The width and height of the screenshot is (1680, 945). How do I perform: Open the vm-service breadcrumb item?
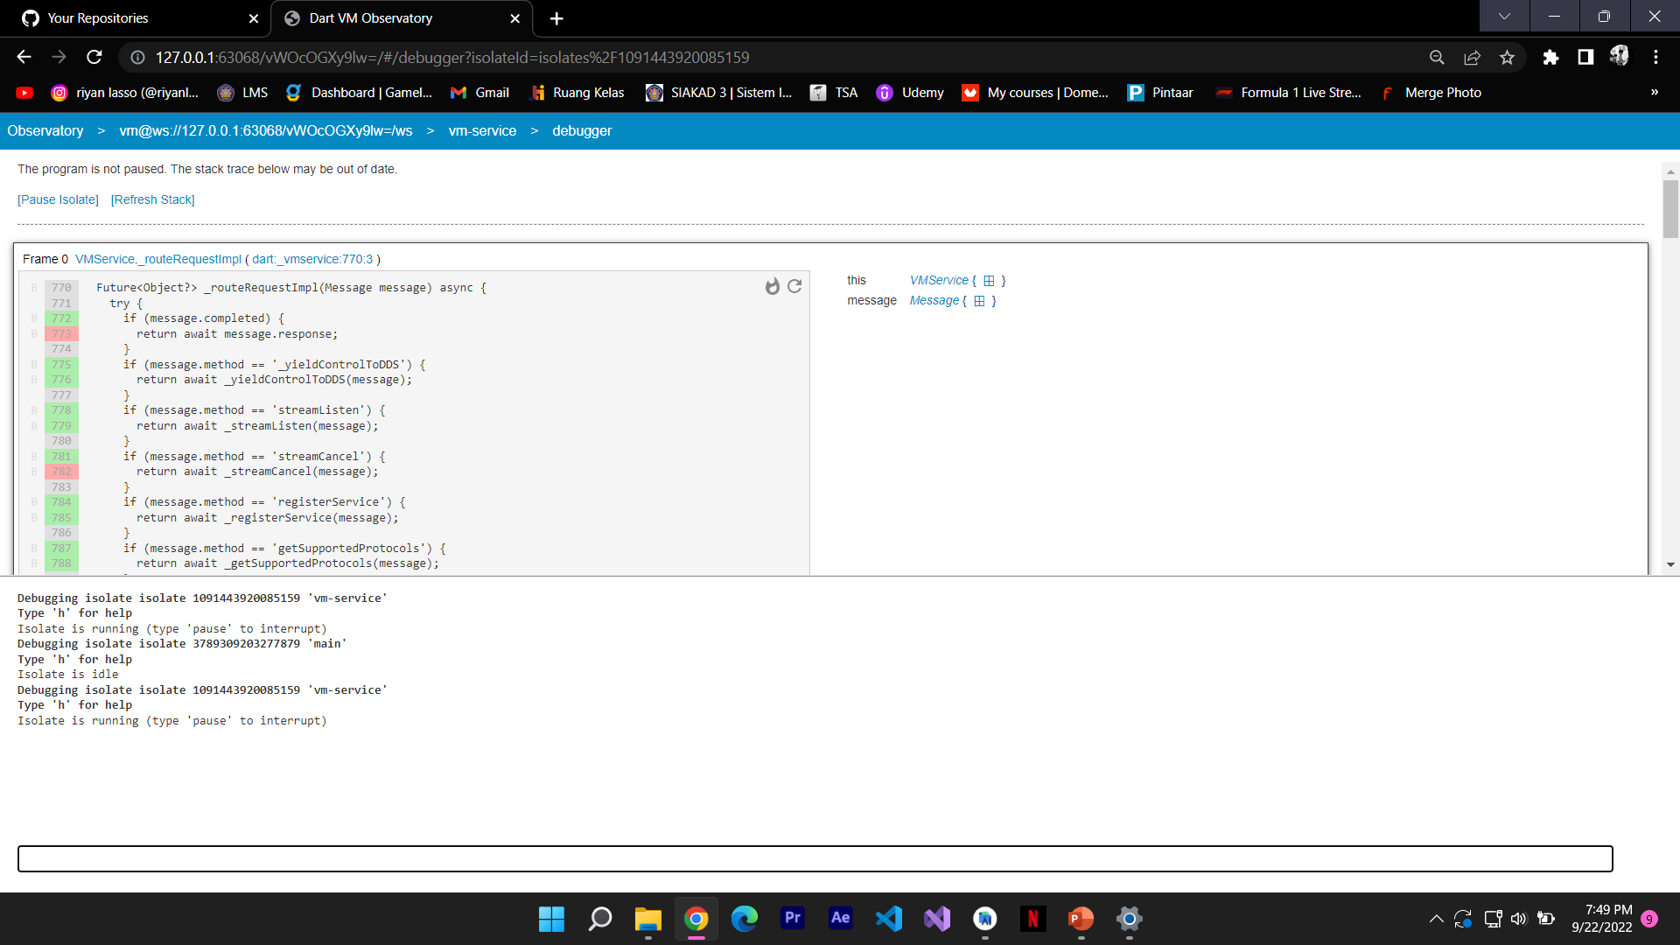[482, 131]
